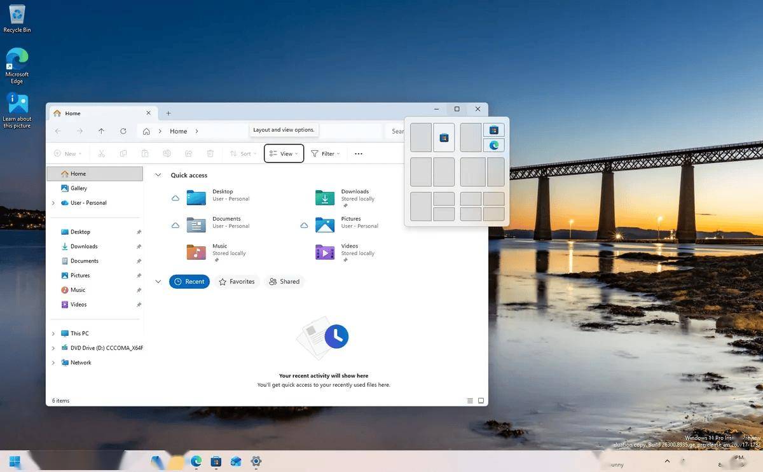763x472 pixels.
Task: Click Home breadcrumb text in address bar
Action: pyautogui.click(x=179, y=131)
